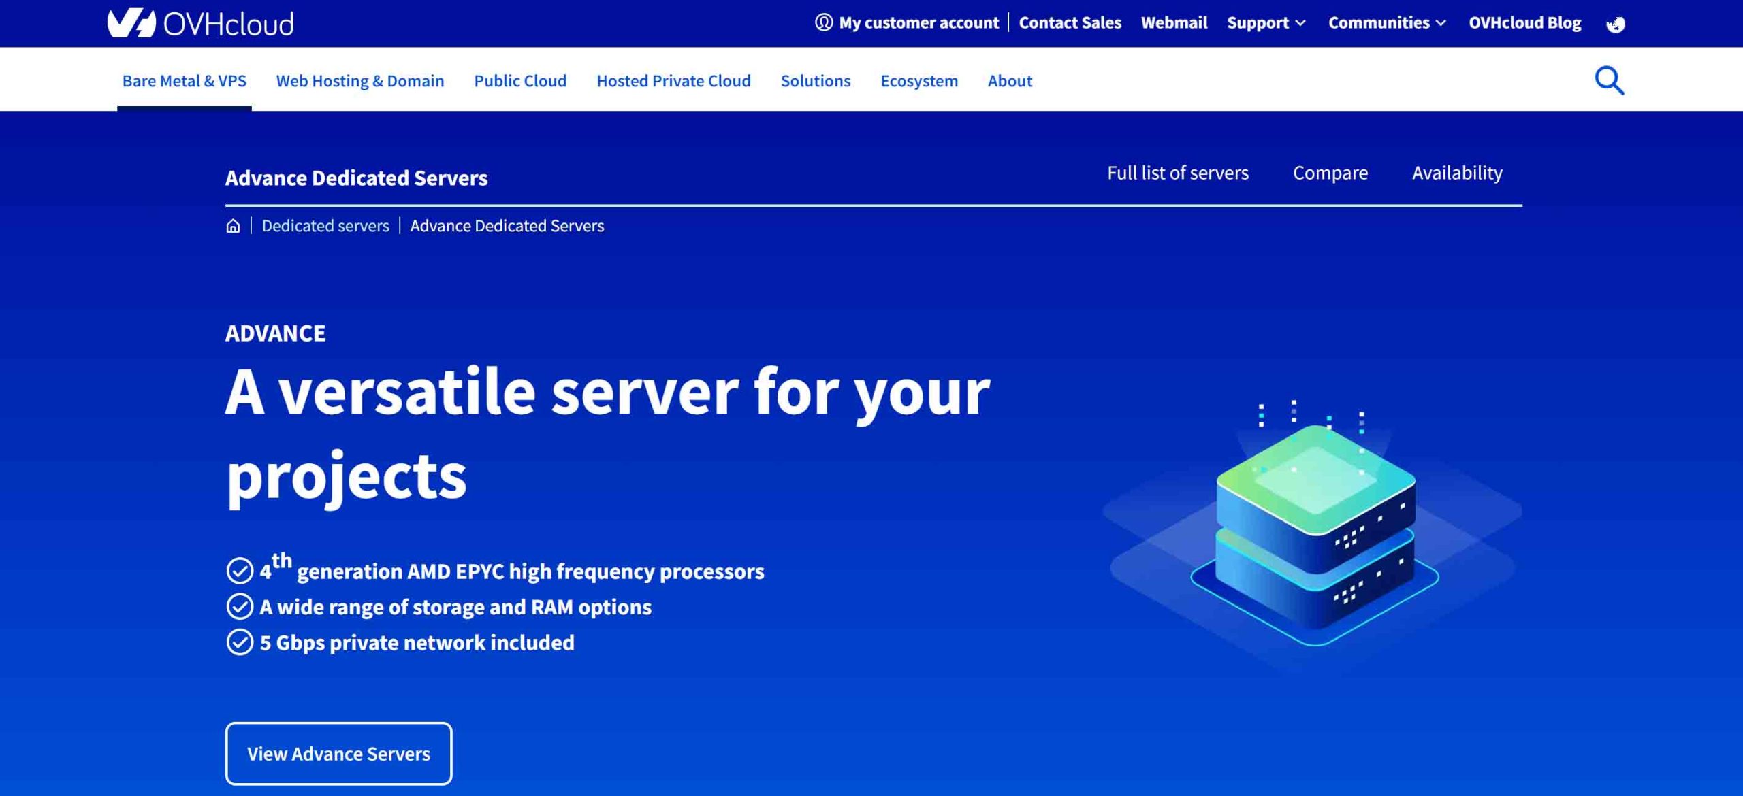
Task: Click the Compare link
Action: (x=1330, y=173)
